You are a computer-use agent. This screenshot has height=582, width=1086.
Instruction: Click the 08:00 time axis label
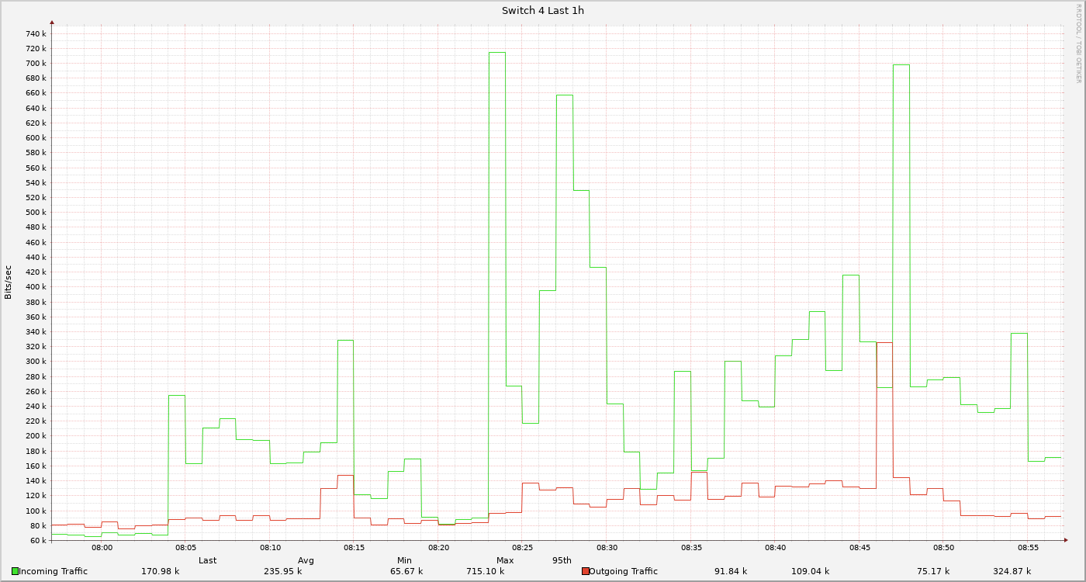click(x=102, y=547)
